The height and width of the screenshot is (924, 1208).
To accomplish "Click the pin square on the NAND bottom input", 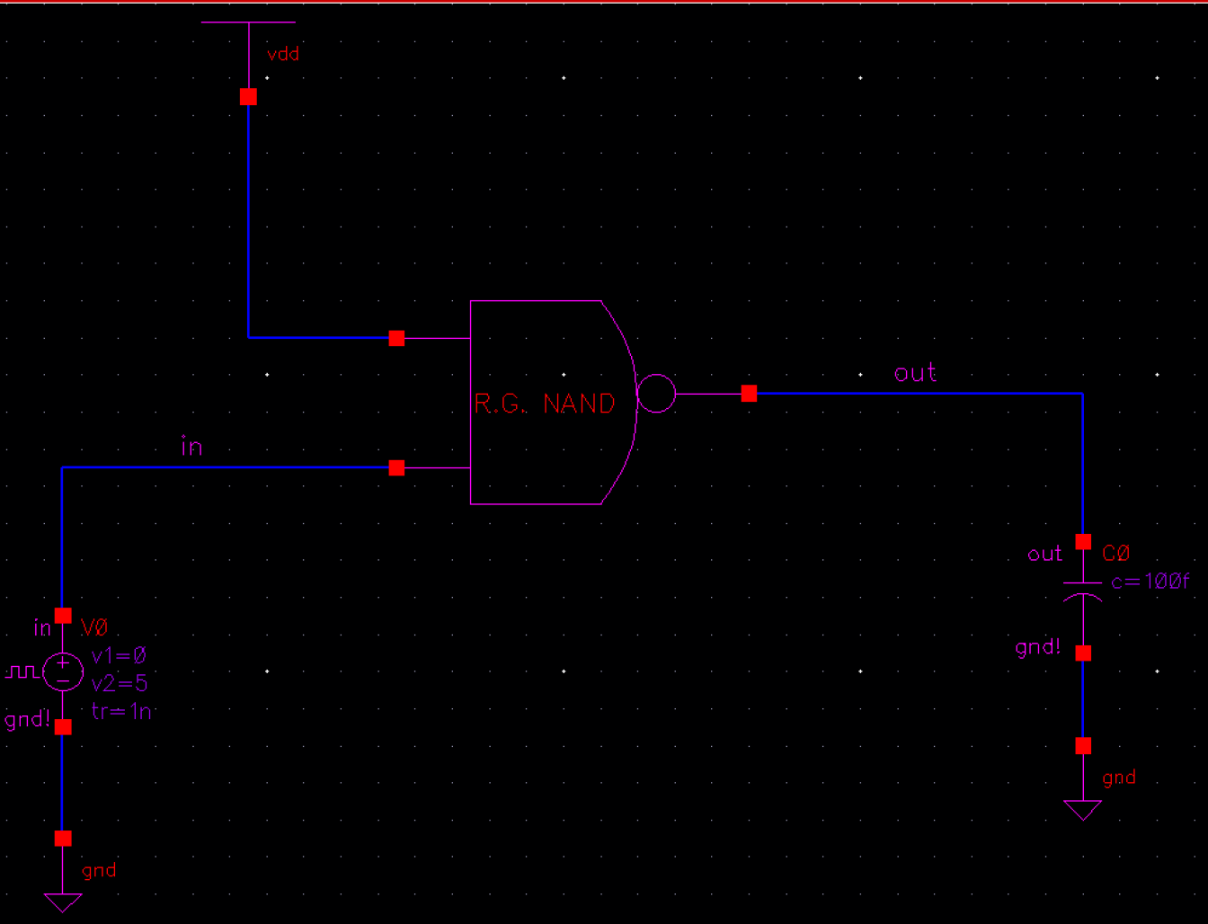I will [396, 467].
